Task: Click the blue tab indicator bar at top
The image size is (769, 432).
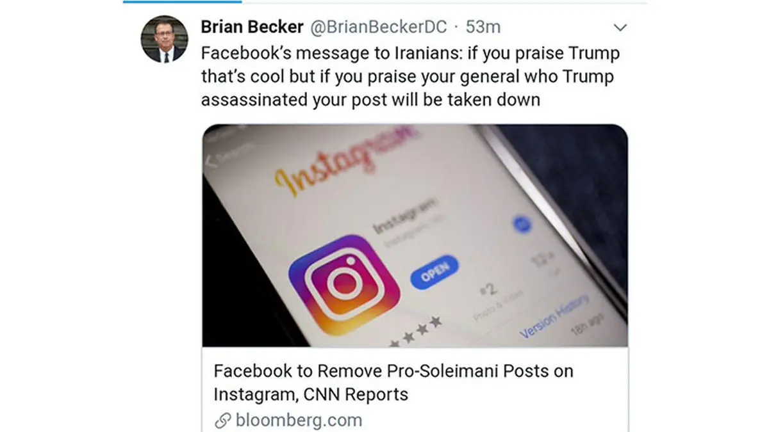Action: pyautogui.click(x=182, y=2)
